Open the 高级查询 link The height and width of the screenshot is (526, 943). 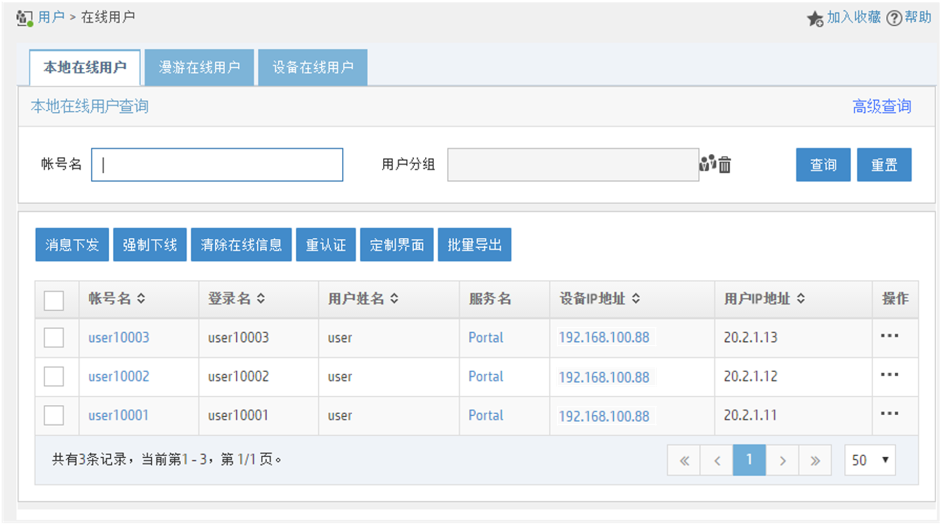[x=882, y=107]
